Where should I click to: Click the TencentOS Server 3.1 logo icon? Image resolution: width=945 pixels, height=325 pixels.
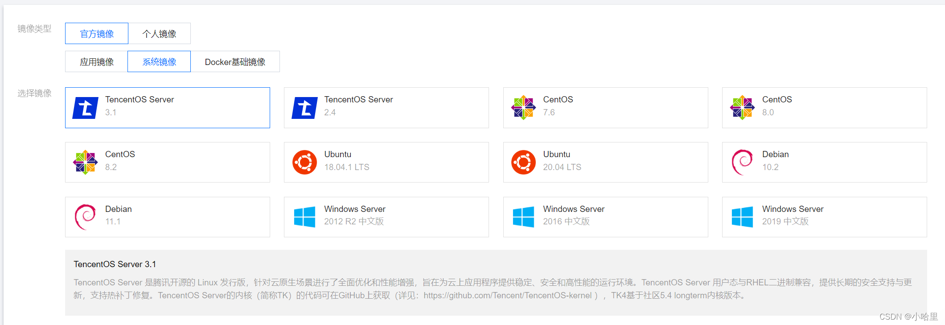[x=85, y=108]
